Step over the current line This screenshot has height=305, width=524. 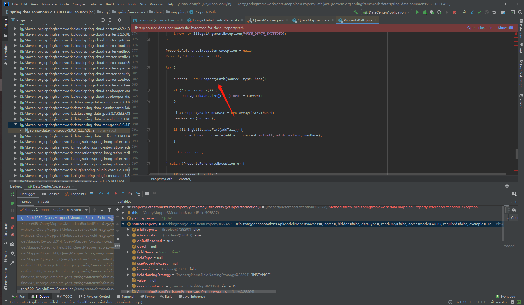[x=101, y=194]
